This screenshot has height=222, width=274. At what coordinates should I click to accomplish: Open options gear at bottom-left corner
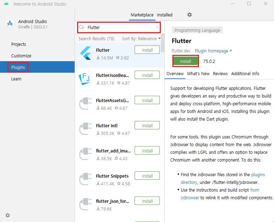(x=8, y=215)
